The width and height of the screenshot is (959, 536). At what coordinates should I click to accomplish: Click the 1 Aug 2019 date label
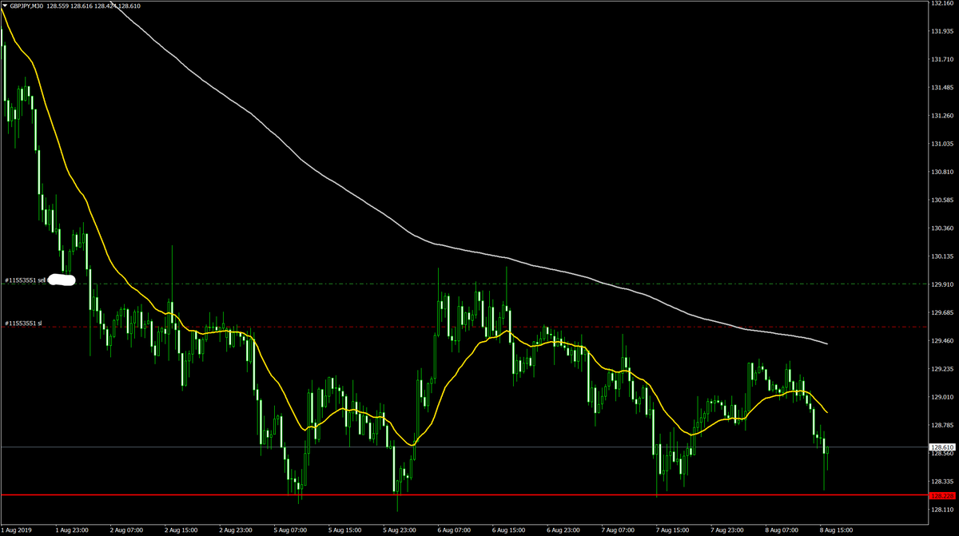(x=17, y=529)
